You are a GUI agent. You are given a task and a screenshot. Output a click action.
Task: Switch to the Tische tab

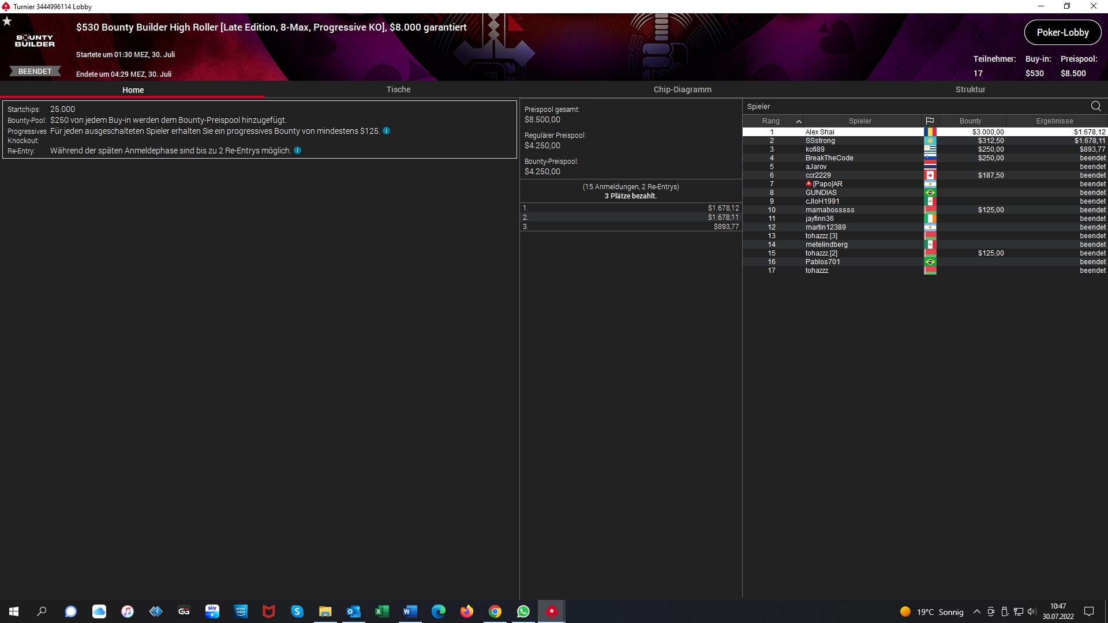(x=398, y=89)
